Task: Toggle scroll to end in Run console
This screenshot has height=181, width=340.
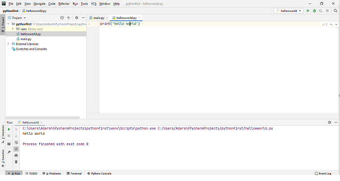Action: click(16, 149)
